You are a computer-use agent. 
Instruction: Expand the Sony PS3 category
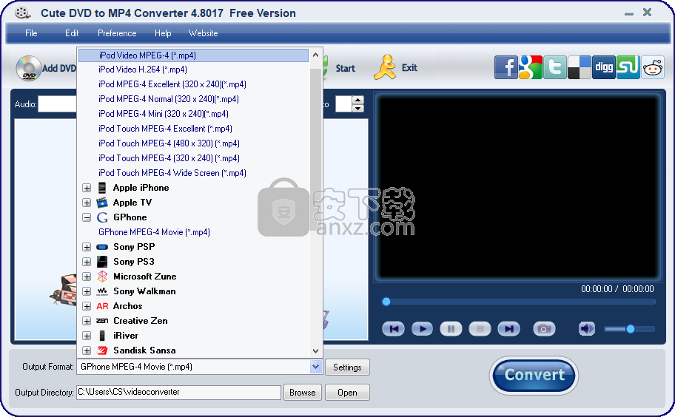(x=87, y=262)
